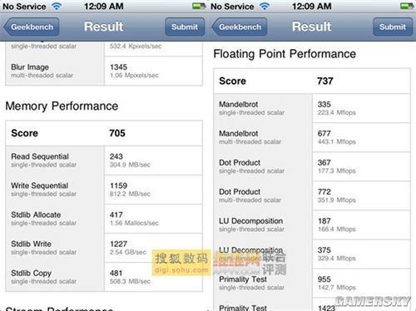Select the Stdlib Allocate result row
416x311 pixels.
click(x=104, y=219)
